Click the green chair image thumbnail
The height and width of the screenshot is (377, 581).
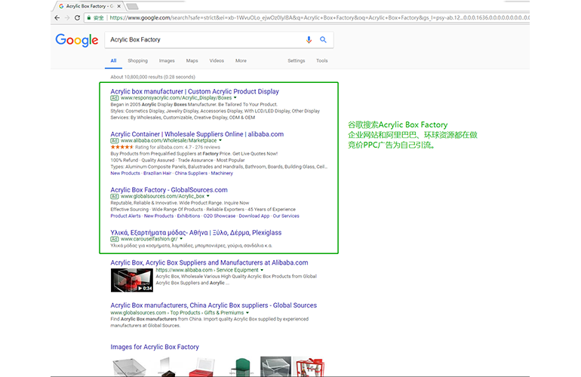[x=241, y=367]
